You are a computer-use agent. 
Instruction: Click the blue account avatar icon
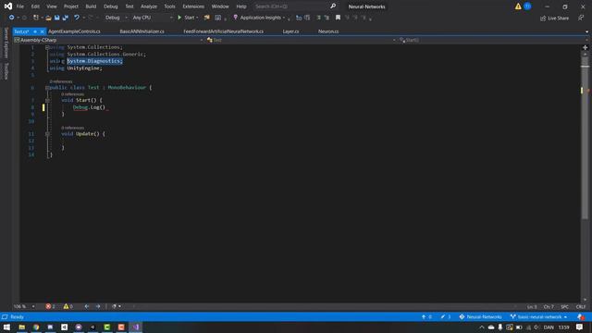pyautogui.click(x=527, y=6)
